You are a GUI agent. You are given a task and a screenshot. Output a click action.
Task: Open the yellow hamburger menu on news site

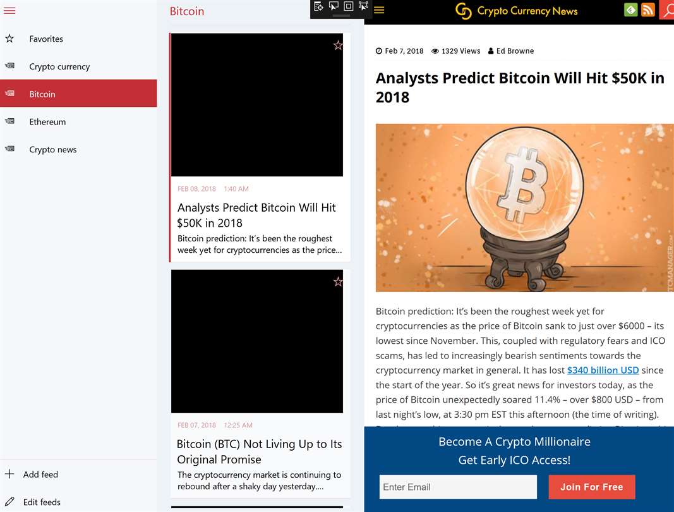(379, 10)
